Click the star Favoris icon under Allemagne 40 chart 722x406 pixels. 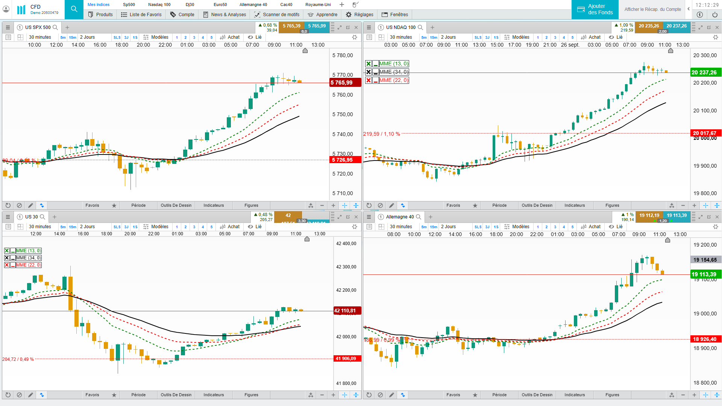point(475,395)
